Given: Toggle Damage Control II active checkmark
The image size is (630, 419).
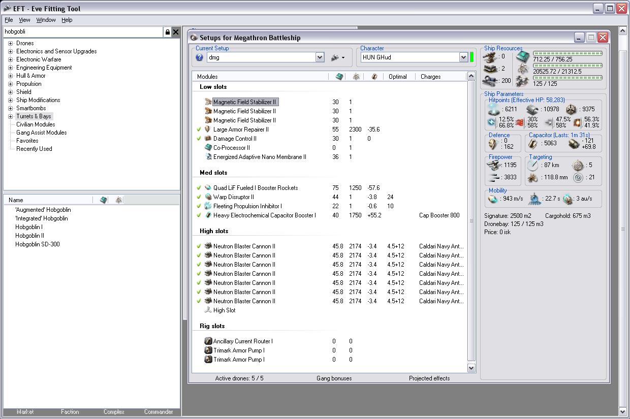Looking at the screenshot, I should [199, 139].
